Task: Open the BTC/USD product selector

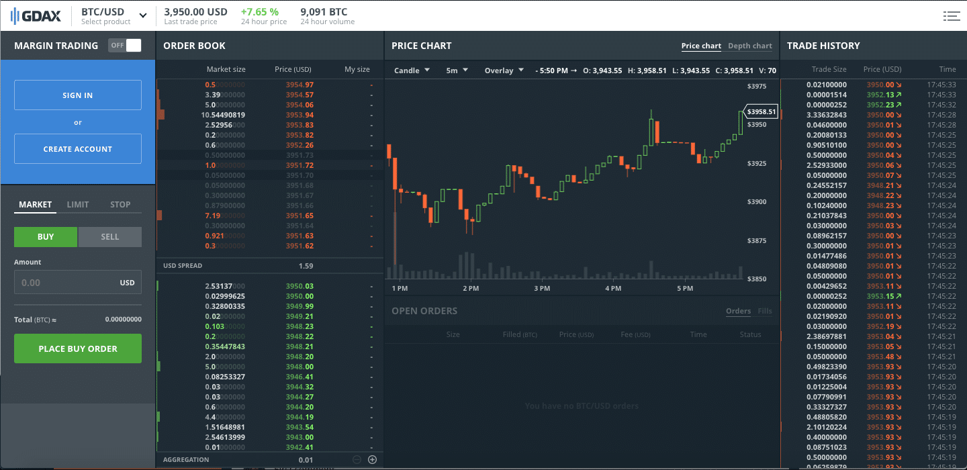Action: coord(113,15)
